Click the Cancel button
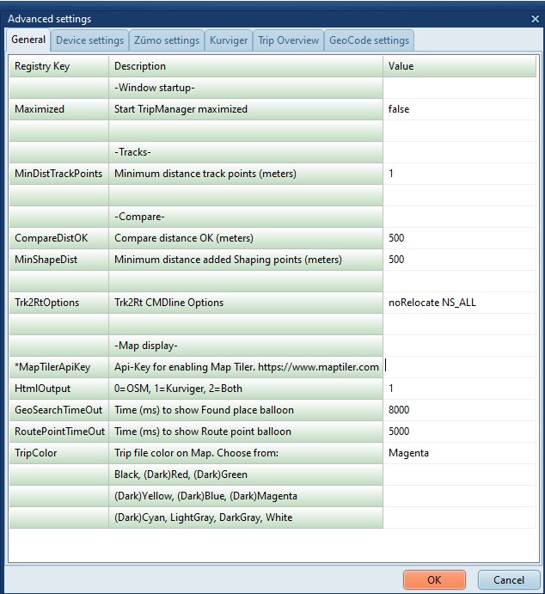 [508, 580]
